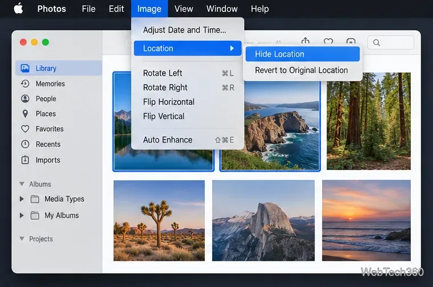Select the Half Dome mountain photo
Screen dimensions: 433x287
point(263,221)
